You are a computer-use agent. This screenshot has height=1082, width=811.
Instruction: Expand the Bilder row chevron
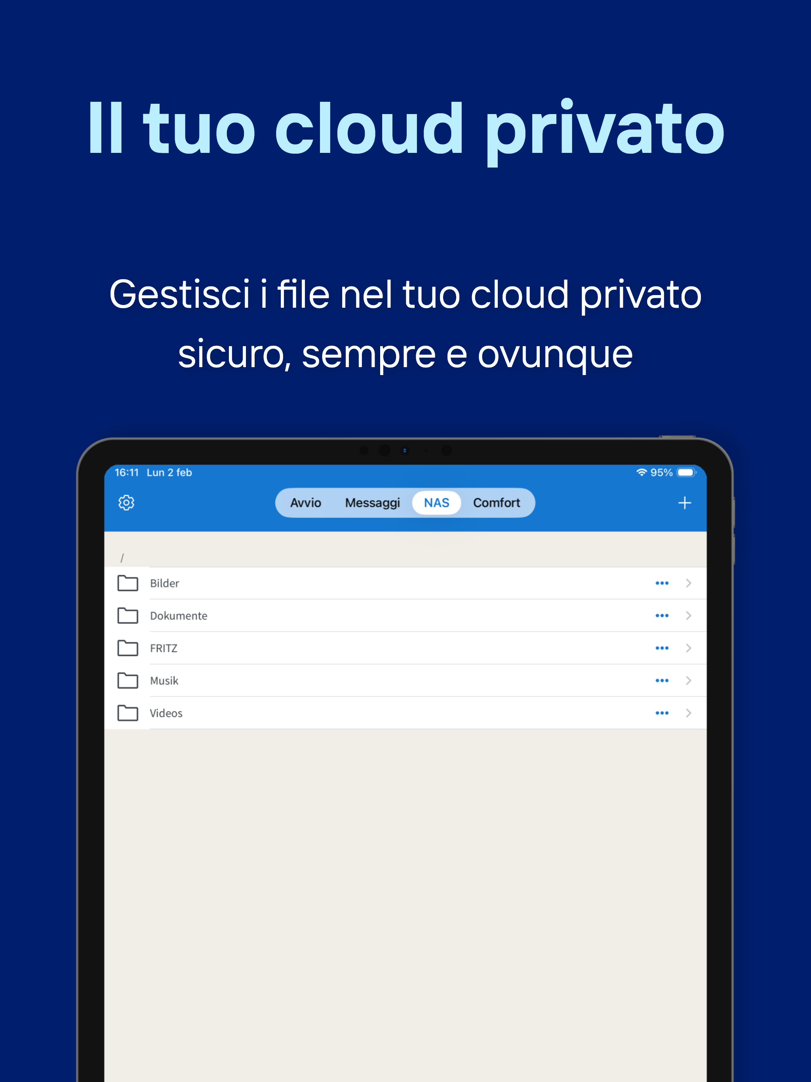point(689,583)
